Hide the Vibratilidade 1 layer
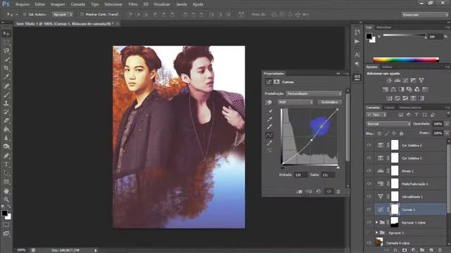 pos(369,197)
